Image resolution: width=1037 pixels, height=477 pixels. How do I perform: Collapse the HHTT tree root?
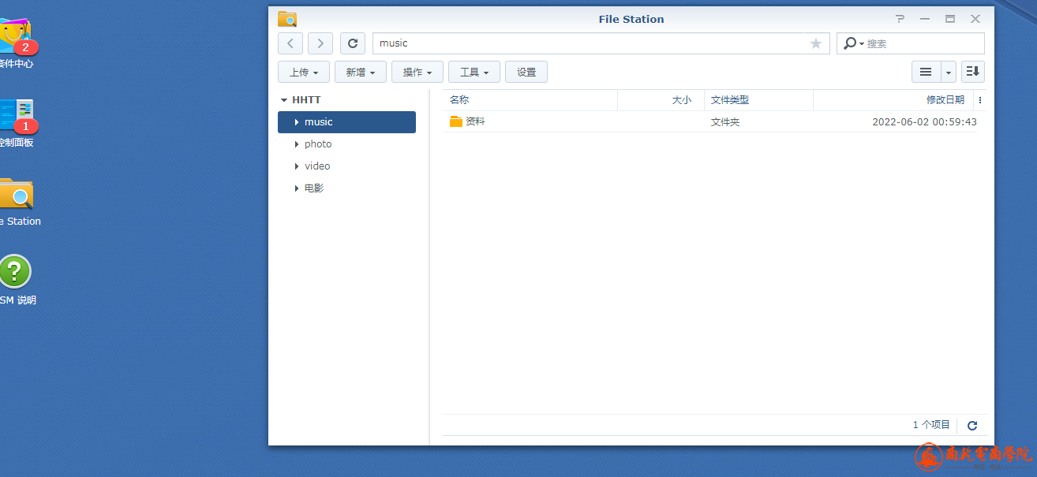284,100
